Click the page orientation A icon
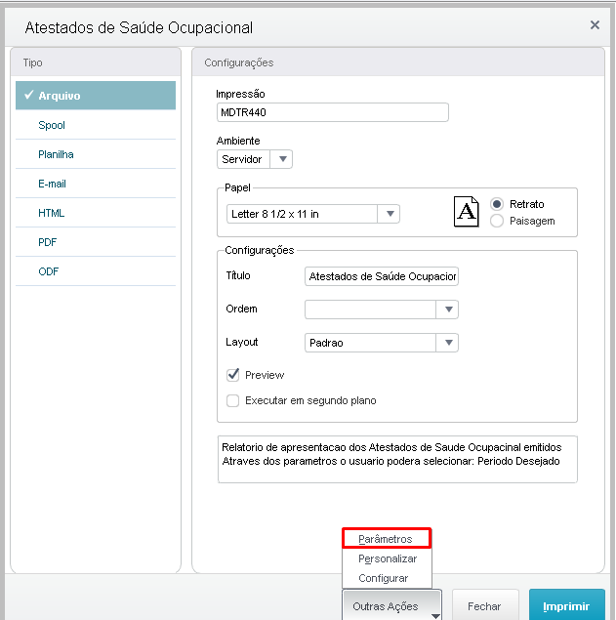The height and width of the screenshot is (620, 616). [467, 212]
